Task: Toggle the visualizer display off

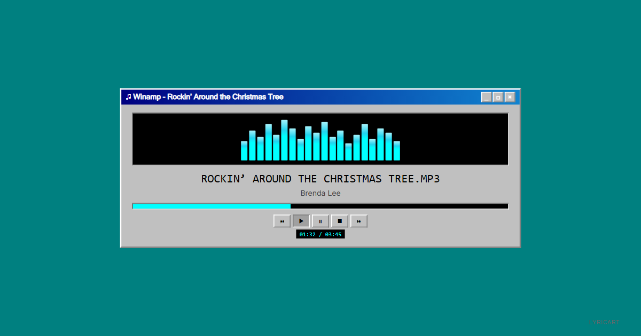Action: click(320, 139)
